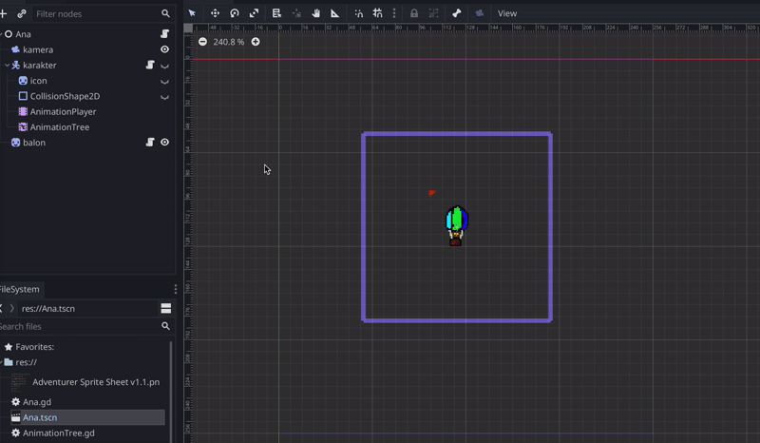Collapse the res:// folder
The image size is (760, 443).
[x=2, y=362]
